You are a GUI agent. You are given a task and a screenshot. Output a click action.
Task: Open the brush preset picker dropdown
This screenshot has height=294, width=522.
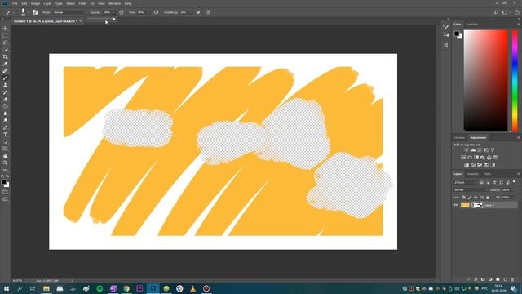pos(28,12)
